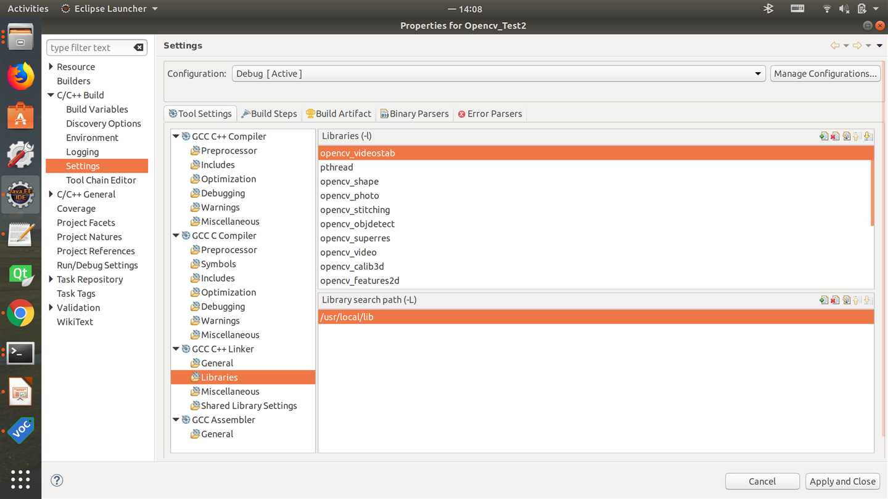The width and height of the screenshot is (888, 499).
Task: Delete path in Library search path (-L) toolbar
Action: (x=835, y=300)
